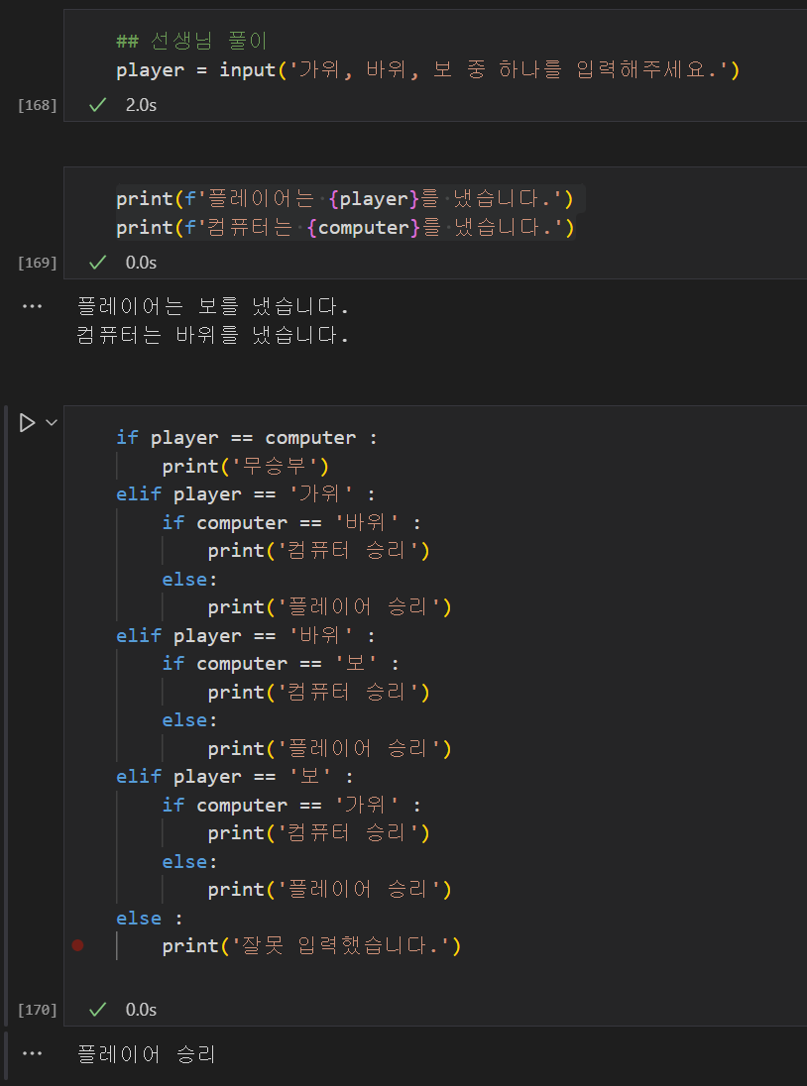This screenshot has height=1086, width=807.
Task: Click execution count label [169]
Action: tap(38, 264)
